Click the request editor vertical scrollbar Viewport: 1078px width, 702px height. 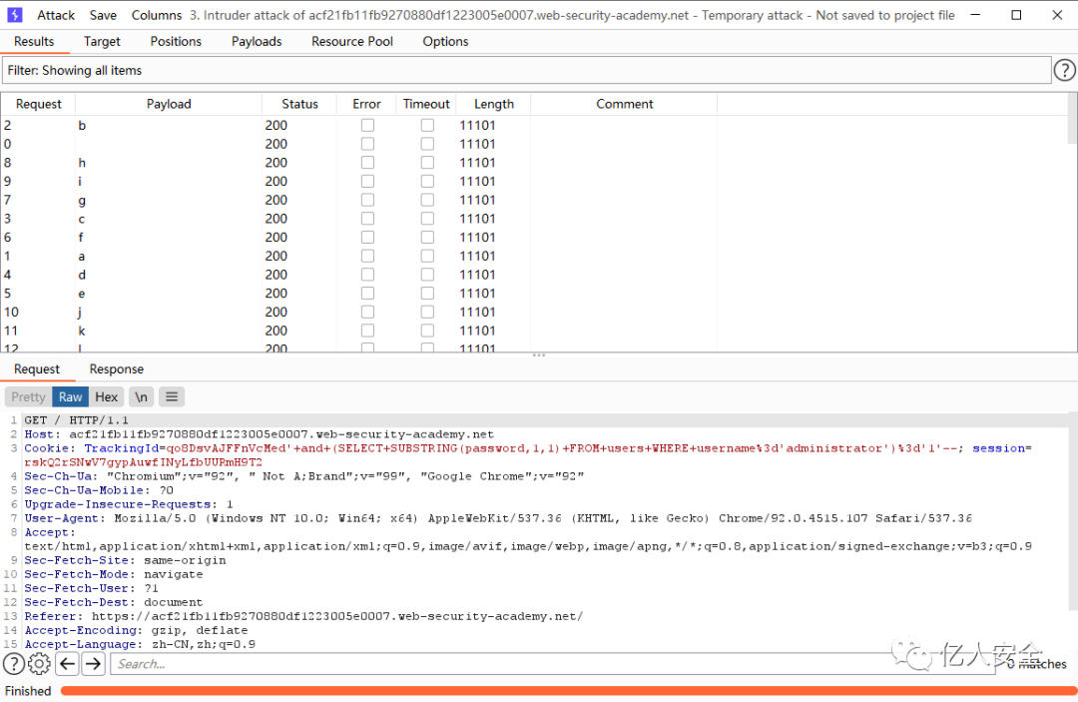pos(1072,511)
